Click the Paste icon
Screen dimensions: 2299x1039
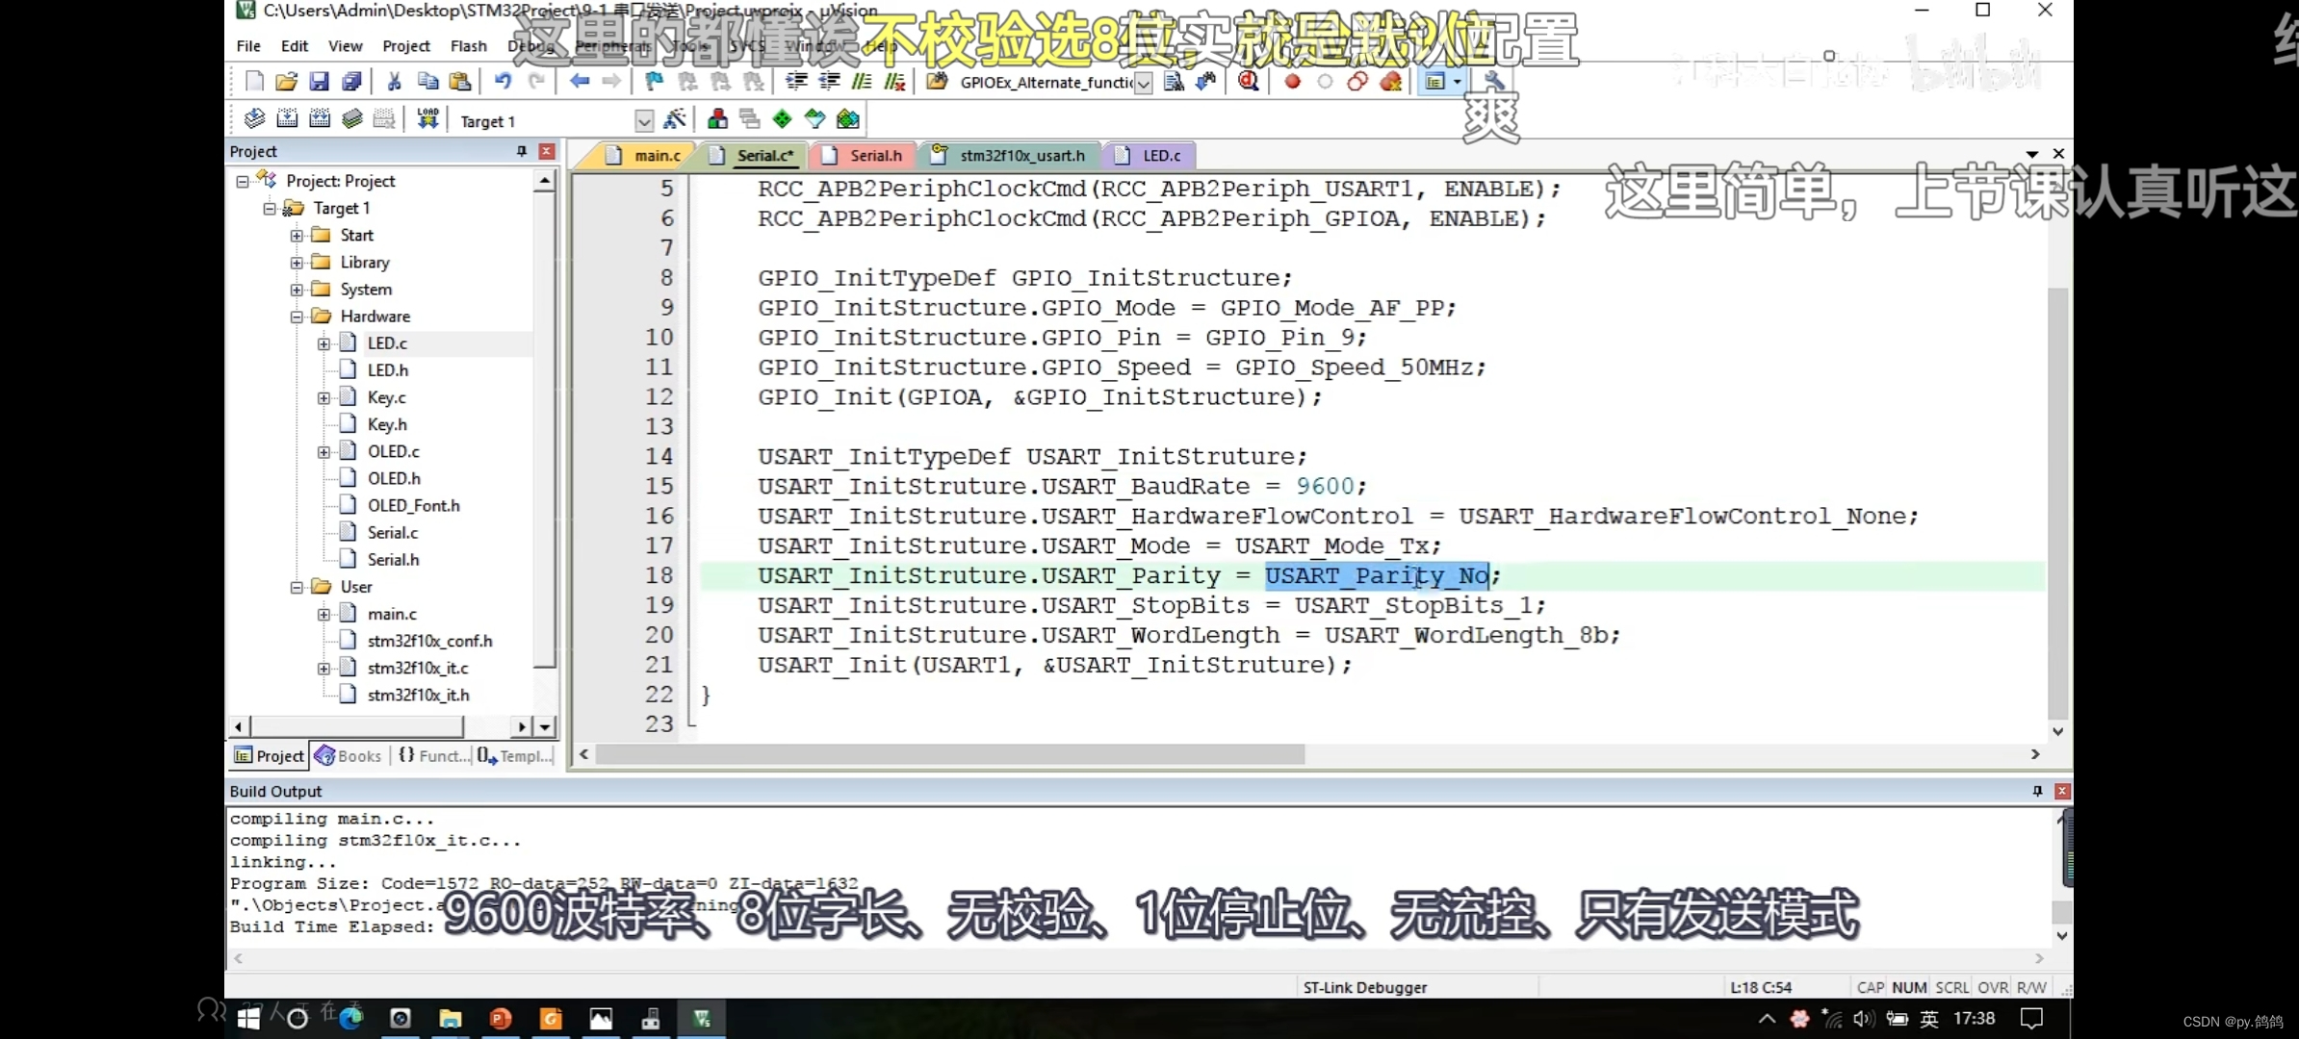pos(460,82)
